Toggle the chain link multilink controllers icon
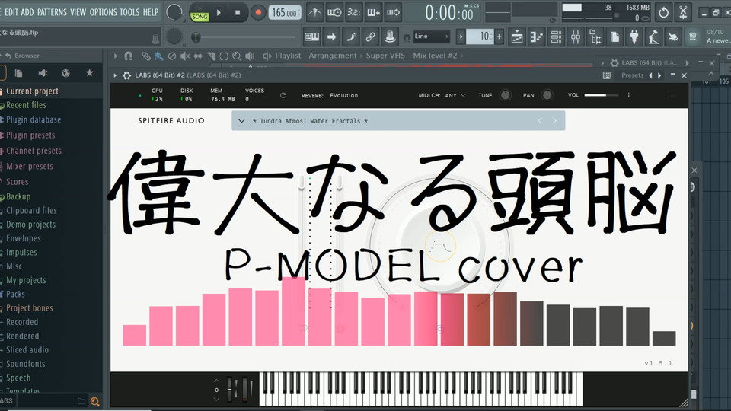Viewport: 731px width, 411px height. coord(370,37)
